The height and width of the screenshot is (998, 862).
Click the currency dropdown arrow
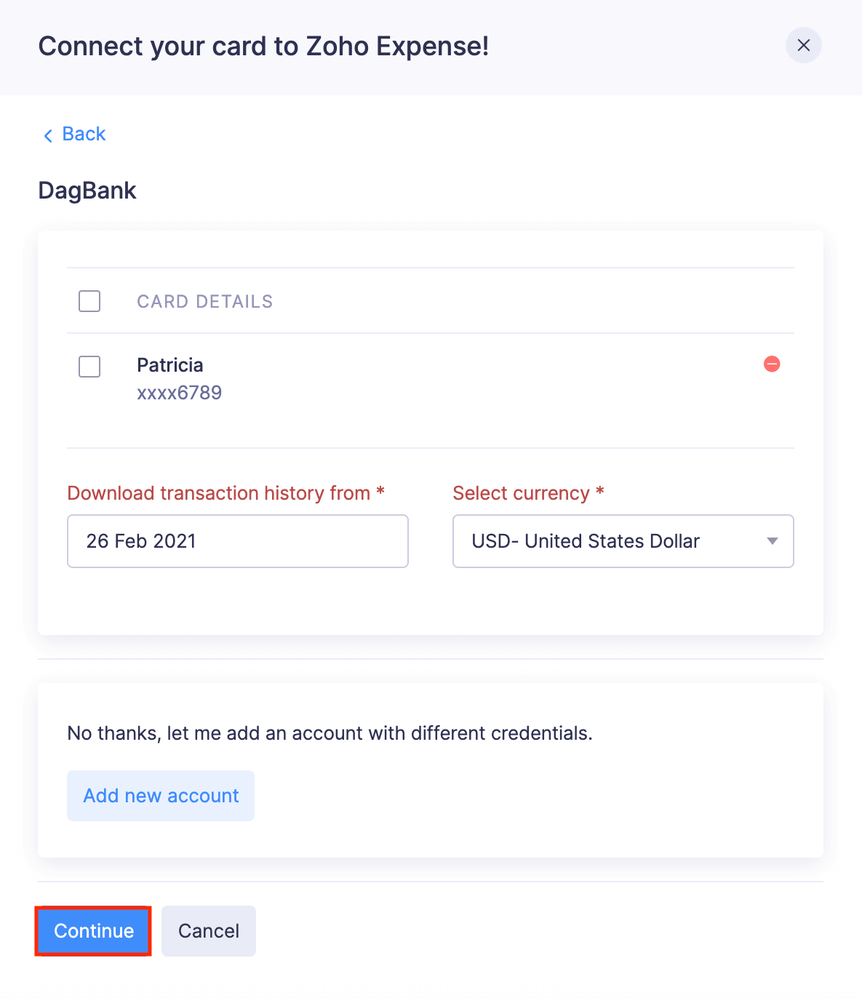(x=773, y=541)
